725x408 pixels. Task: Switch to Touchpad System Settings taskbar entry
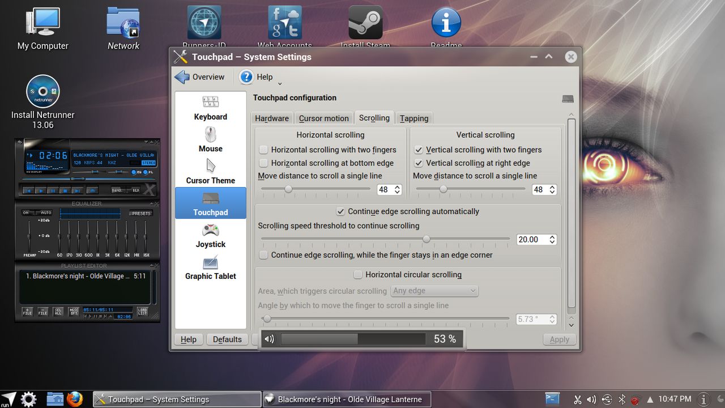click(176, 399)
